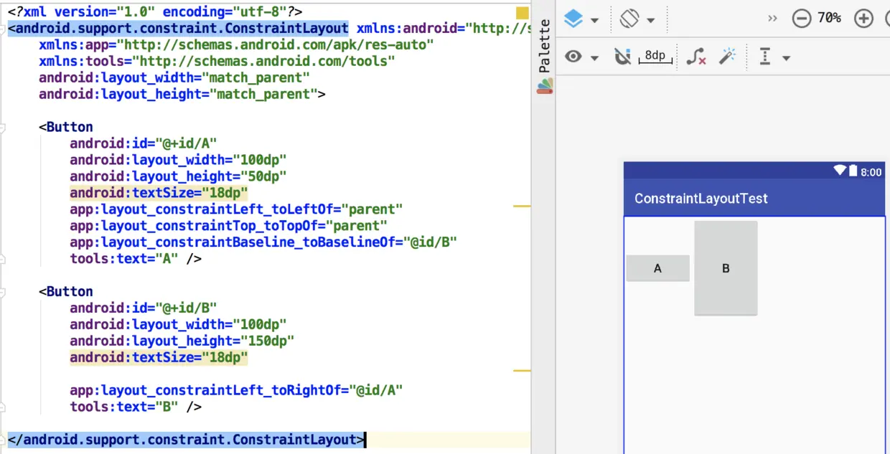Viewport: 890px width, 454px height.
Task: Click layout_constraintLeft_toRightOf="@id/A" line
Action: pos(236,391)
